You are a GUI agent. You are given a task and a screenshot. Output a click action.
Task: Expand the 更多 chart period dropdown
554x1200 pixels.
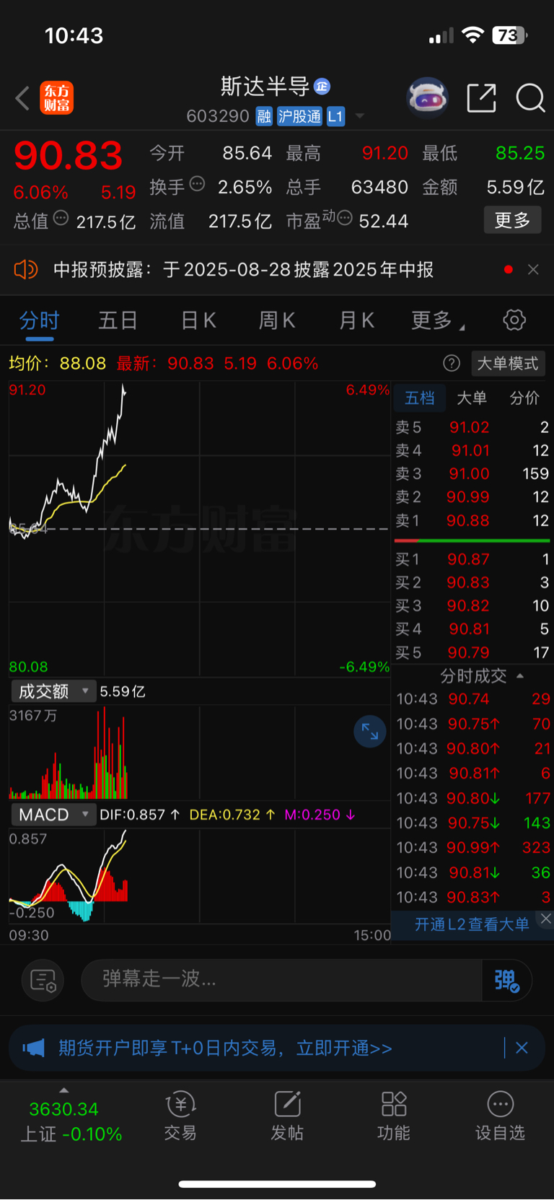click(437, 320)
